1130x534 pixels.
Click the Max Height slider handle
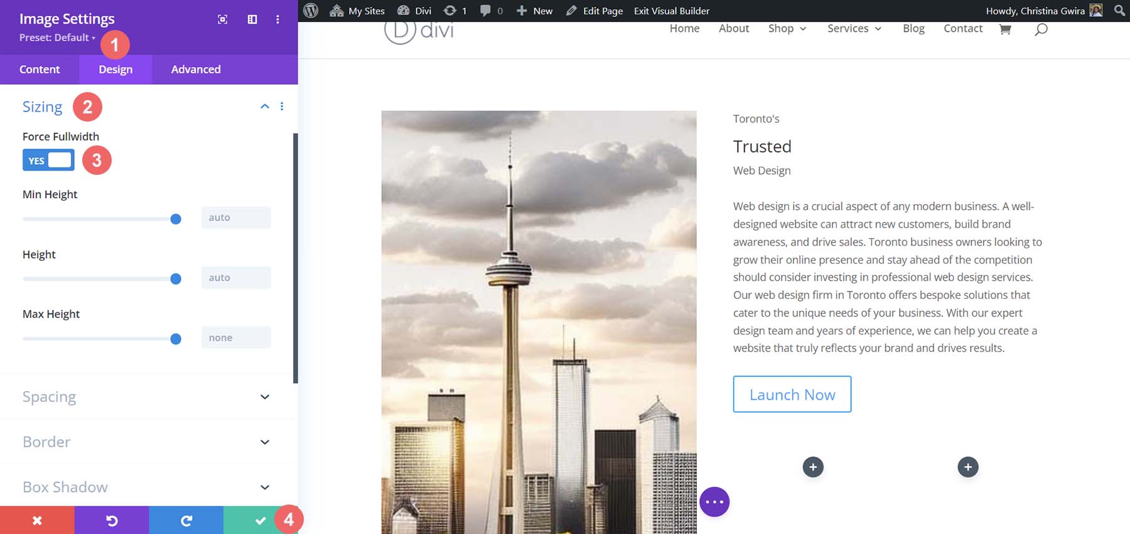pos(176,339)
